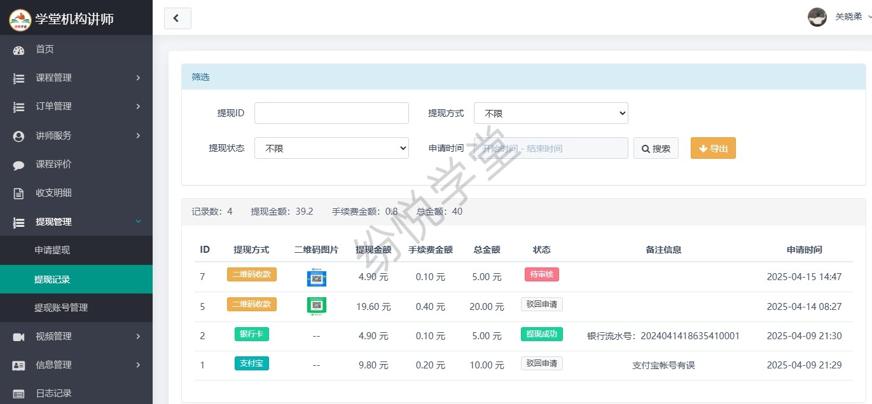This screenshot has height=404, width=872.
Task: Click the home dashboard icon in sidebar
Action: click(18, 50)
